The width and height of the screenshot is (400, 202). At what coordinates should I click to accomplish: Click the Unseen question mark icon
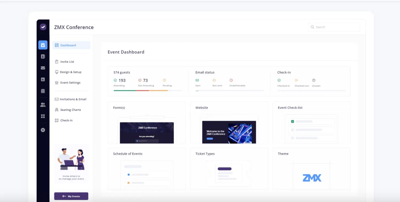[x=314, y=80]
